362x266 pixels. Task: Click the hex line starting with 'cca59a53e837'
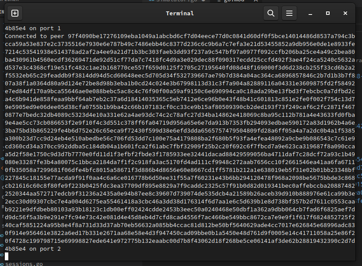180,44
